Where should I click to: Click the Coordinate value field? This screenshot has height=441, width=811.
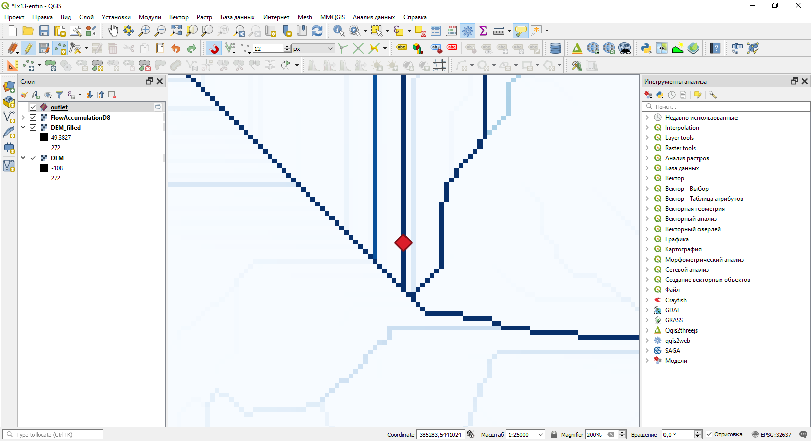440,434
